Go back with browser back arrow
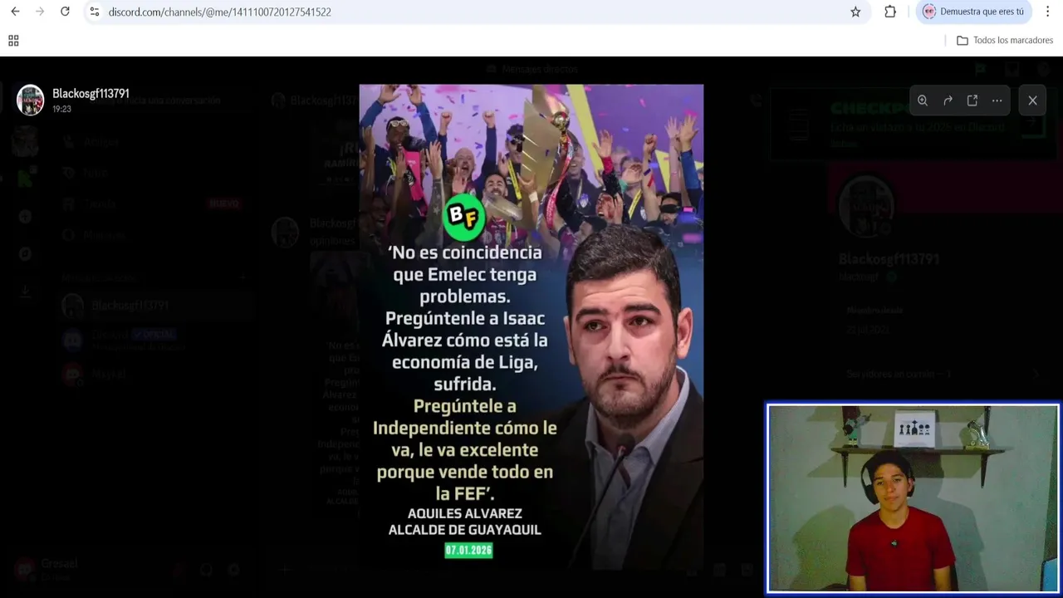The width and height of the screenshot is (1063, 598). point(15,12)
